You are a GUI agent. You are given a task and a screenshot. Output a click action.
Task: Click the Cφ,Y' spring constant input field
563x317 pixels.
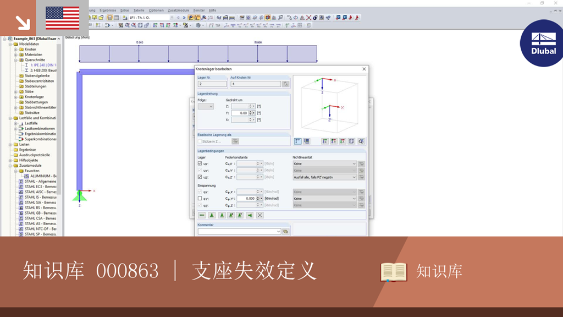pos(246,198)
